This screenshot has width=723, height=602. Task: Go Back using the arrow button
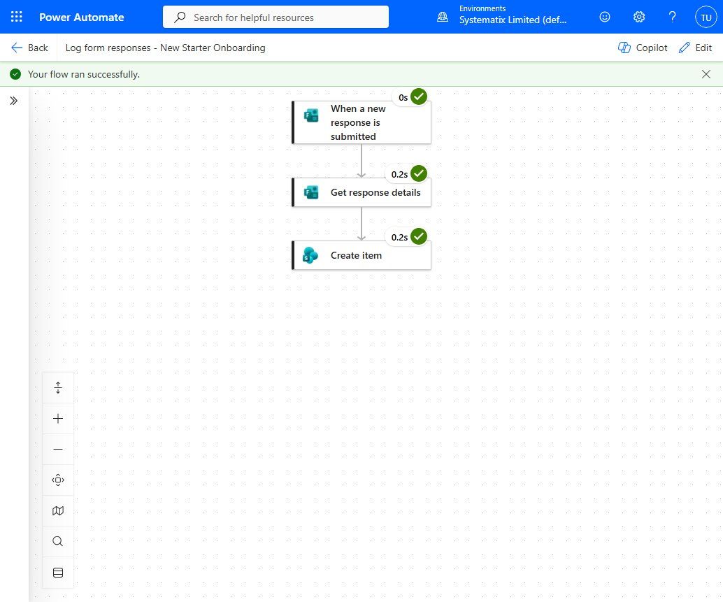click(x=29, y=48)
